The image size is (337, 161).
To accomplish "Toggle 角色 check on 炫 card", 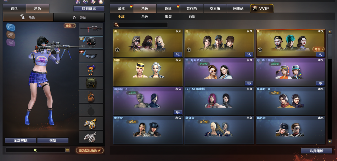I will click(318, 49).
